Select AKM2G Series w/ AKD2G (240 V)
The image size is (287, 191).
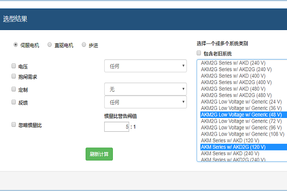pos(243,69)
